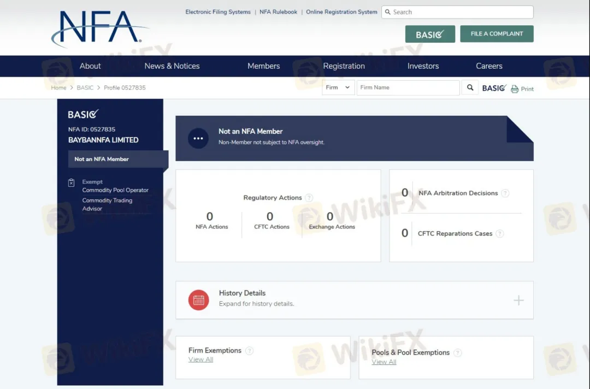
Task: Go to the Home breadcrumb
Action: (58, 87)
